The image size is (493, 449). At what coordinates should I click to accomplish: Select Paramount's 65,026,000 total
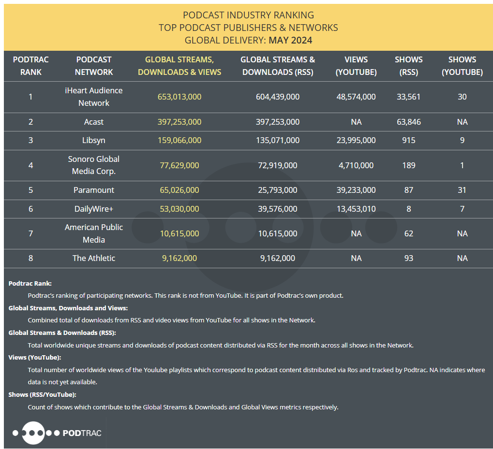[179, 190]
